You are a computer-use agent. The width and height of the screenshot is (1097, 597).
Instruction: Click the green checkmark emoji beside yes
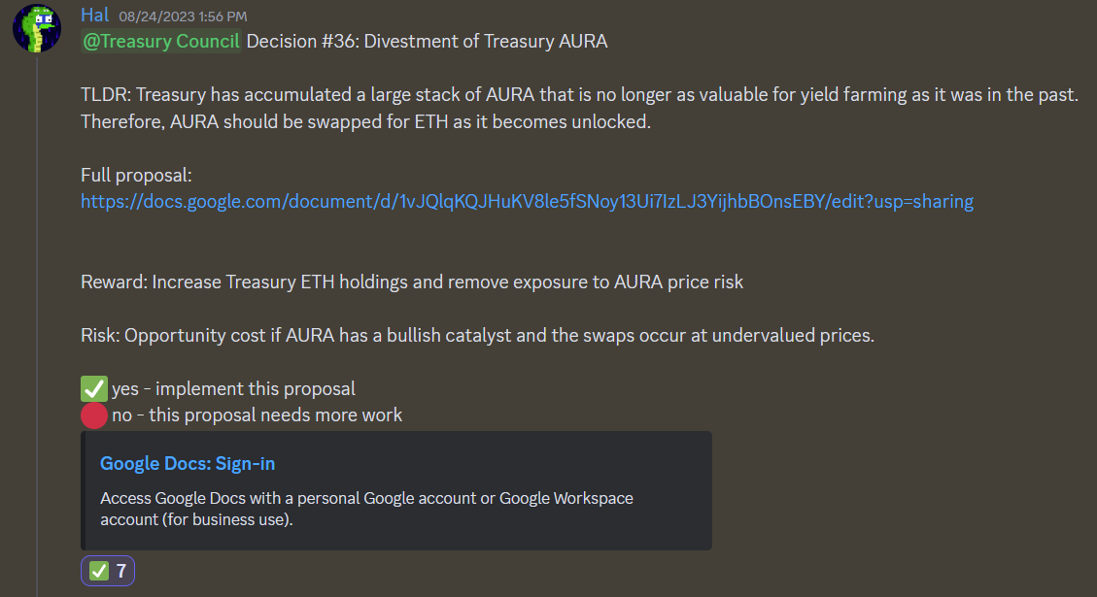tap(93, 389)
